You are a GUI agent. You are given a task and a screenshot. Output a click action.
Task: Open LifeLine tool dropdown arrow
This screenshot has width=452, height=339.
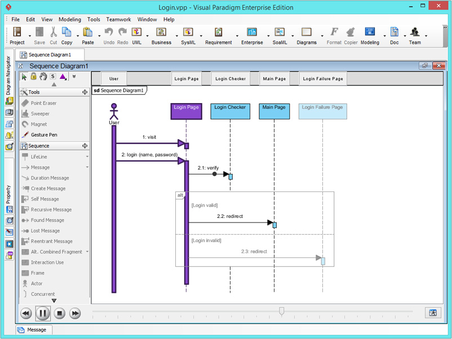tap(87, 157)
